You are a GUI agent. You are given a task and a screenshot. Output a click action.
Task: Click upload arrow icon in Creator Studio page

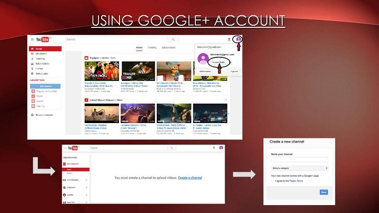click(x=214, y=148)
